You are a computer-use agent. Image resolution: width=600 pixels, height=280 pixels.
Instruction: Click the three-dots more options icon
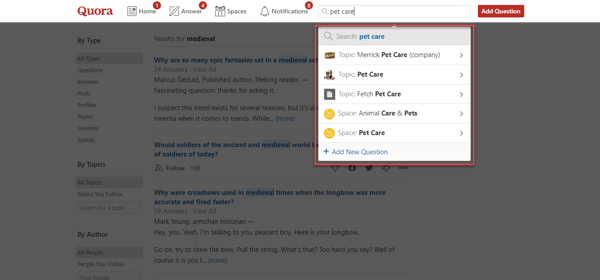pos(403,168)
